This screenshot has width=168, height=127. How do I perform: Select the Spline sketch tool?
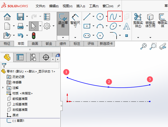(113, 17)
